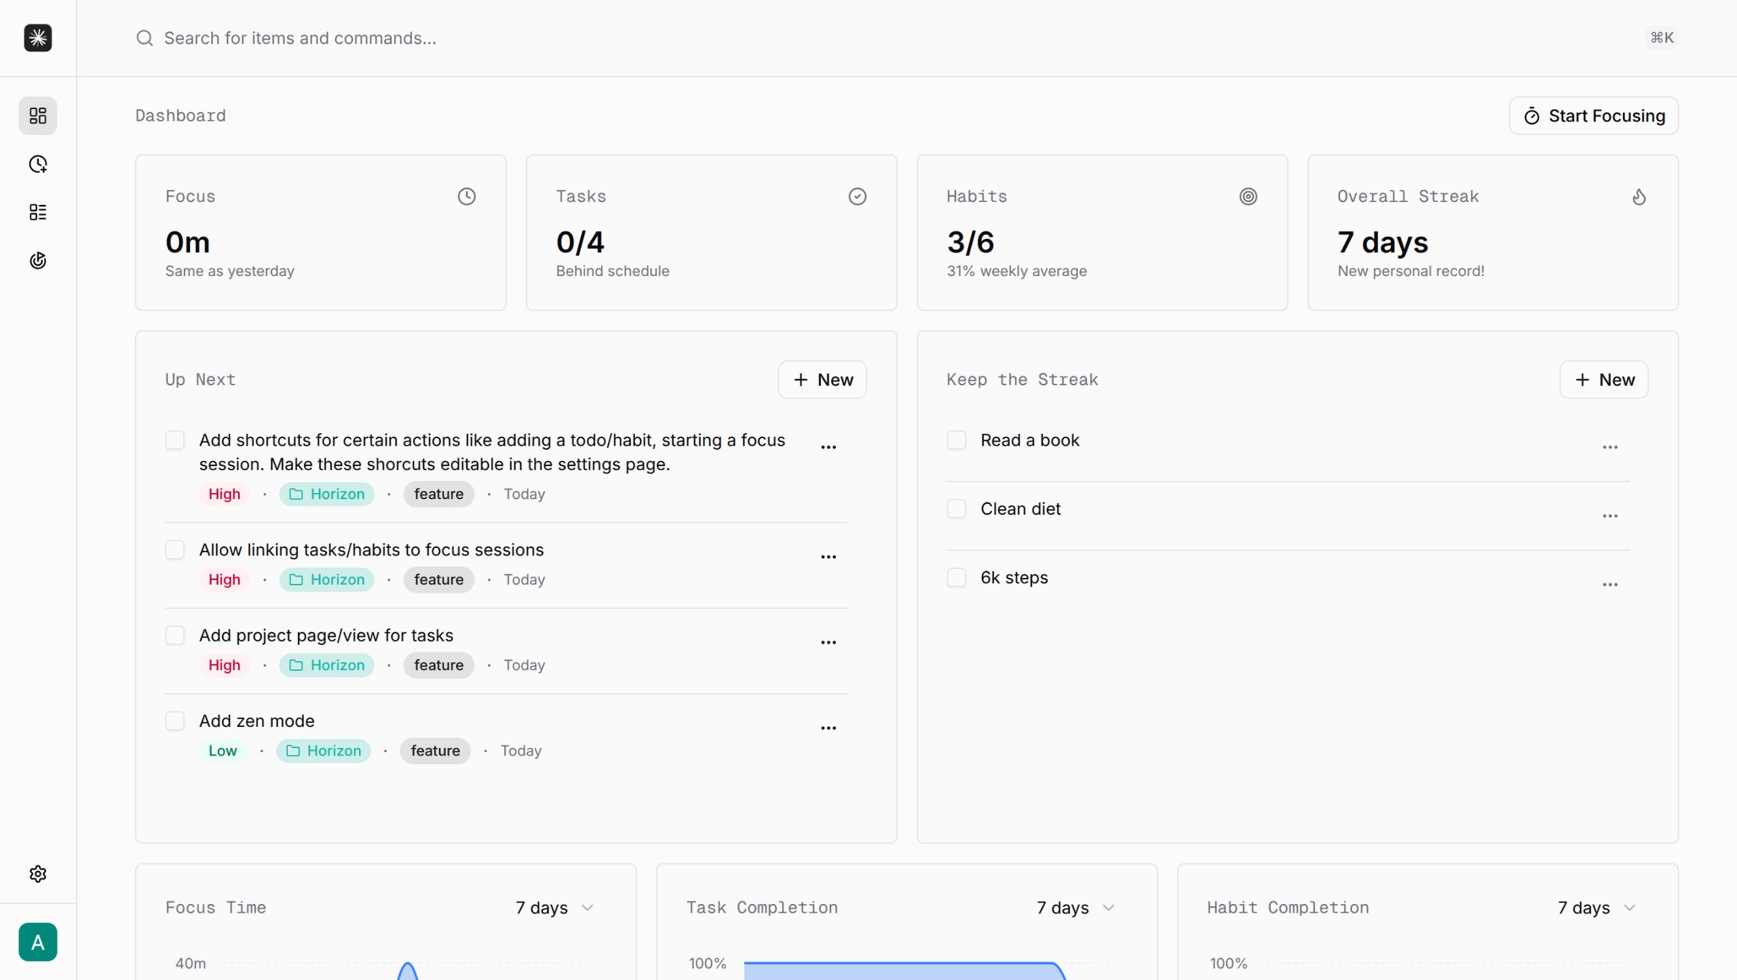Open the habits goal icon in sidebar
1737x980 pixels.
[37, 260]
